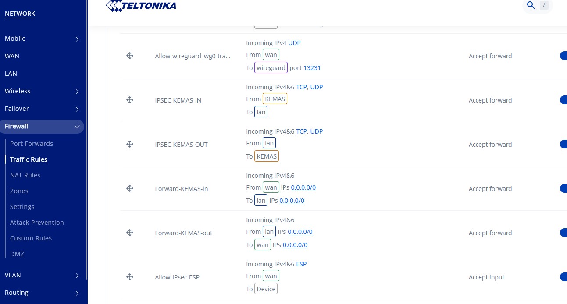567x304 pixels.
Task: Toggle the Allow-IPsec-ESP rule switch
Action: [x=563, y=277]
